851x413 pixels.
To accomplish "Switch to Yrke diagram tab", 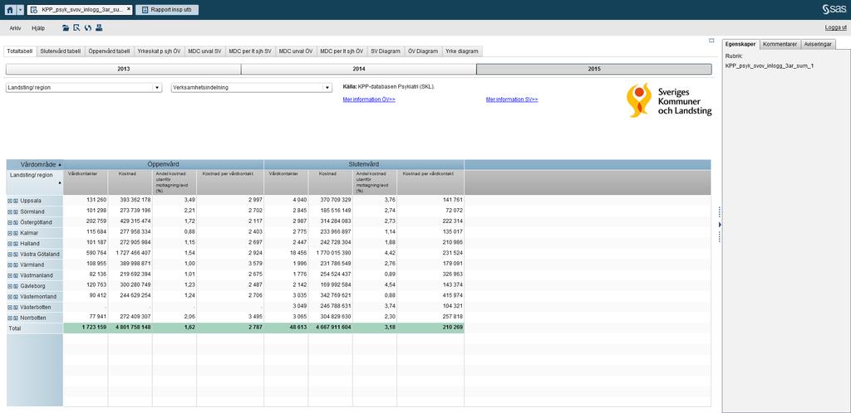I will [462, 51].
